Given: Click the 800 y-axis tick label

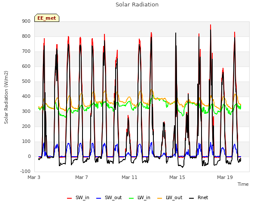Looking at the screenshot, I should point(26,36).
